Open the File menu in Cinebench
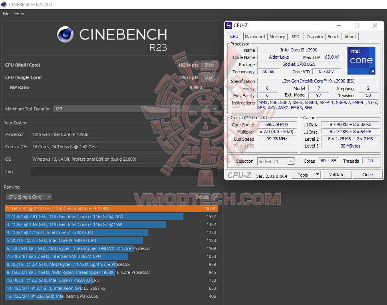Viewport: 387px width, 305px height. pos(6,14)
